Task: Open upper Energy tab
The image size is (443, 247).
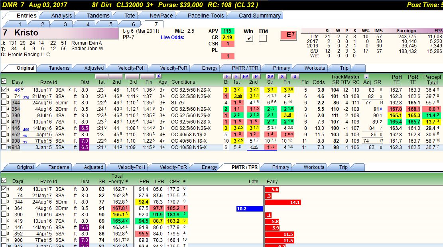Action: pos(210,68)
